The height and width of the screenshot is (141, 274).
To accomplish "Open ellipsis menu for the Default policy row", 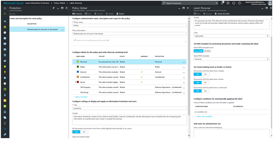I will 62,30.
